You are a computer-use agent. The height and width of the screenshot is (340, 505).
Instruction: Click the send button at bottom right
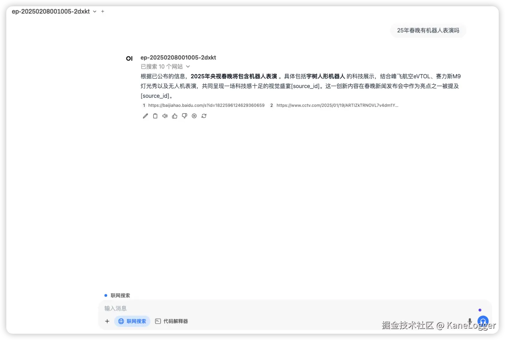[483, 321]
